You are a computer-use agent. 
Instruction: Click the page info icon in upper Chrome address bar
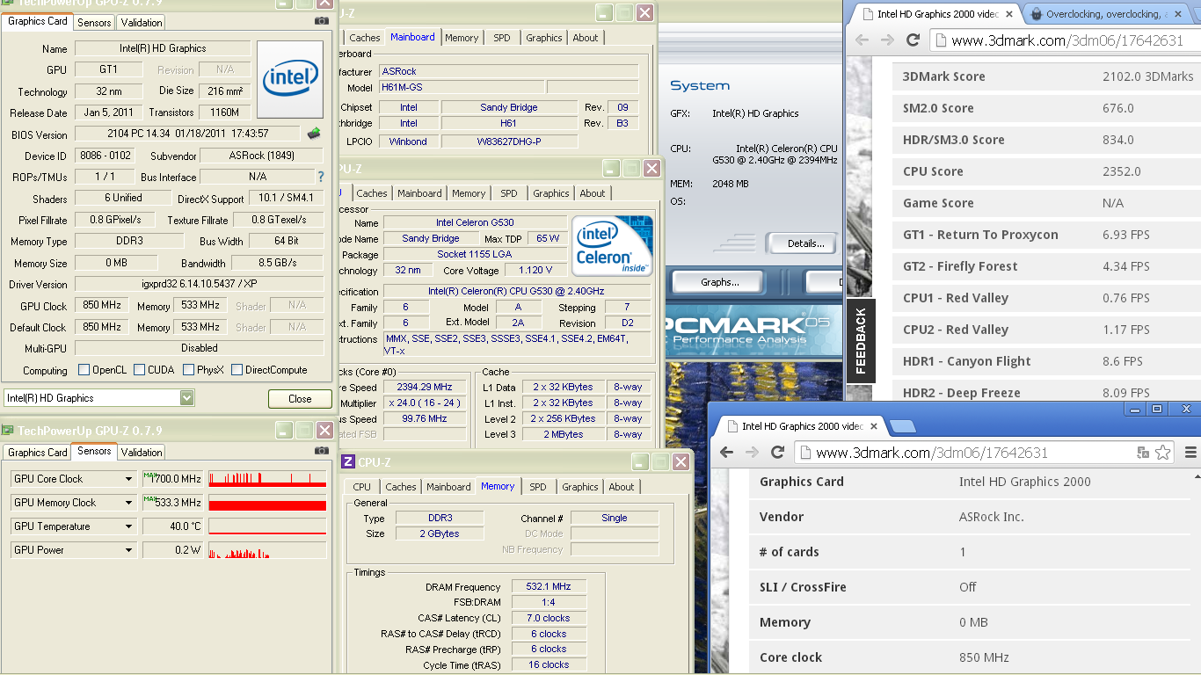click(x=941, y=40)
